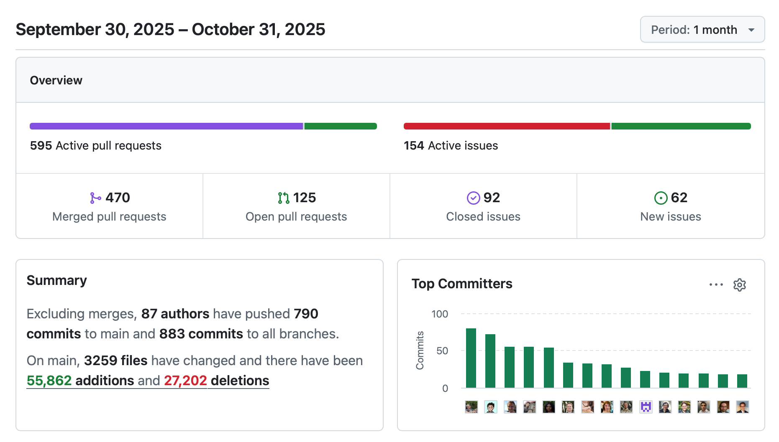Screen dimensions: 779x442
Task: Click the purple merged segment of pull request bar
Action: [166, 126]
